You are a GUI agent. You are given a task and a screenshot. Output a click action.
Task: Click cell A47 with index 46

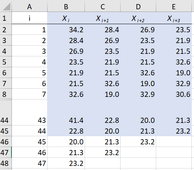(x=29, y=153)
